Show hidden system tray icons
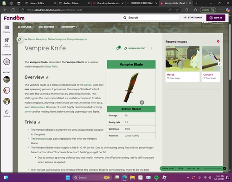 click(x=188, y=177)
